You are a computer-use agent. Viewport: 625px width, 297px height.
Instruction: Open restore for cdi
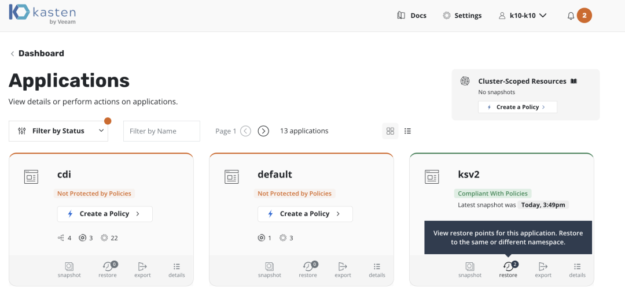tap(108, 269)
